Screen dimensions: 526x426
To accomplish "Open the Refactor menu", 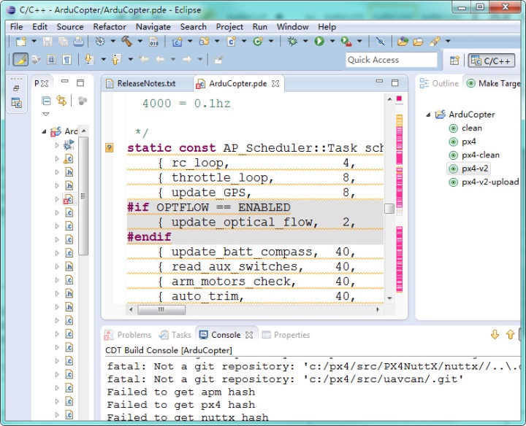I will [110, 27].
